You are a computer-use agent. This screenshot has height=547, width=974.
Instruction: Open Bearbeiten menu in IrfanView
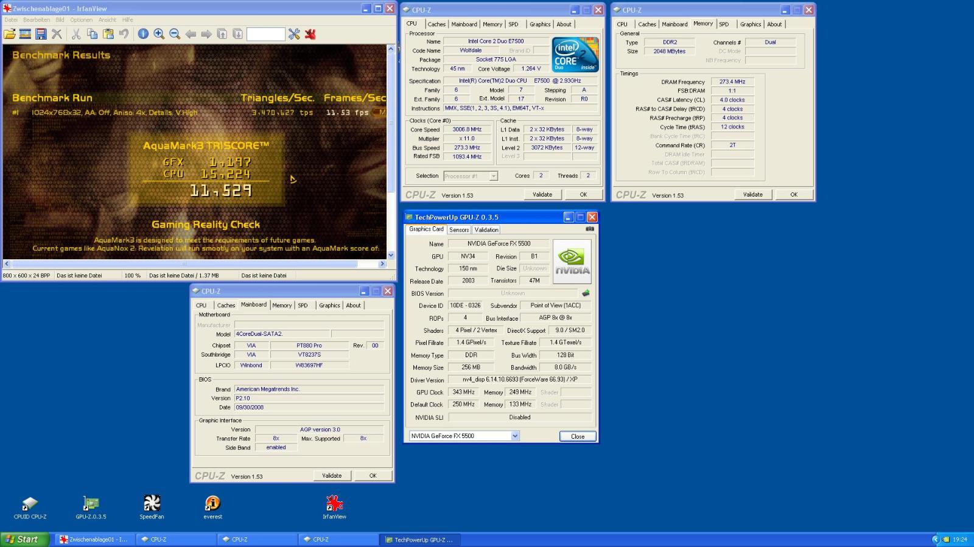click(x=37, y=19)
